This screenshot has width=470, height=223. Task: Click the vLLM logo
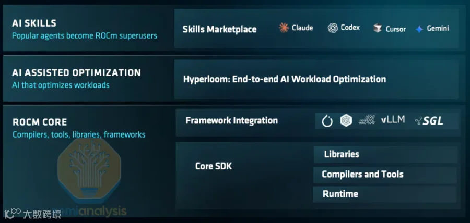click(x=393, y=120)
